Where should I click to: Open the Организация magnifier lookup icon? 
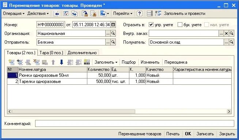point(113,33)
